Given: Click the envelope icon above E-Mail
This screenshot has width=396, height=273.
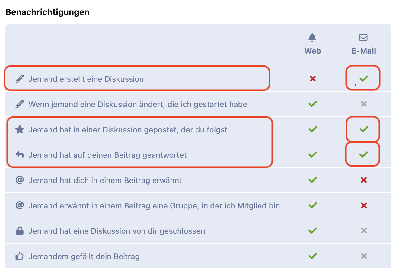Looking at the screenshot, I should pyautogui.click(x=363, y=37).
